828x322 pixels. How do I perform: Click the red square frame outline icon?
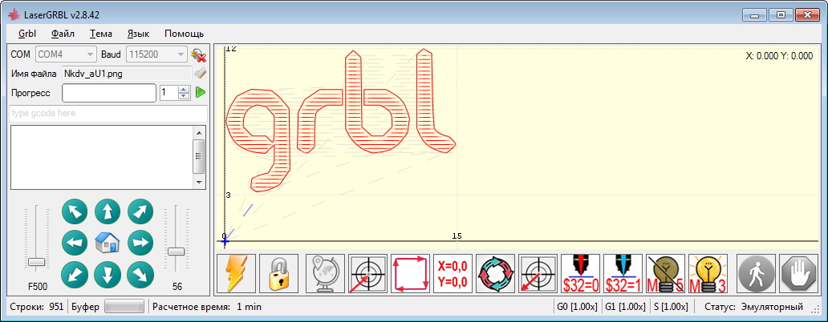coord(410,274)
